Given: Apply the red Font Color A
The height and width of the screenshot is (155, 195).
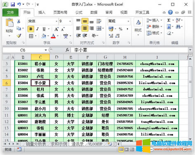Looking at the screenshot, I should tap(53, 36).
